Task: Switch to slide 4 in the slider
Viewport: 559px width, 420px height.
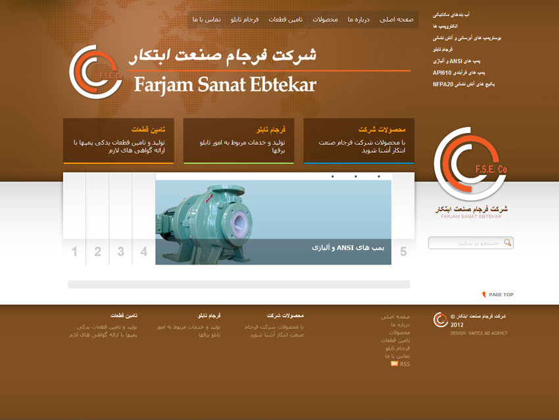Action: click(x=143, y=251)
